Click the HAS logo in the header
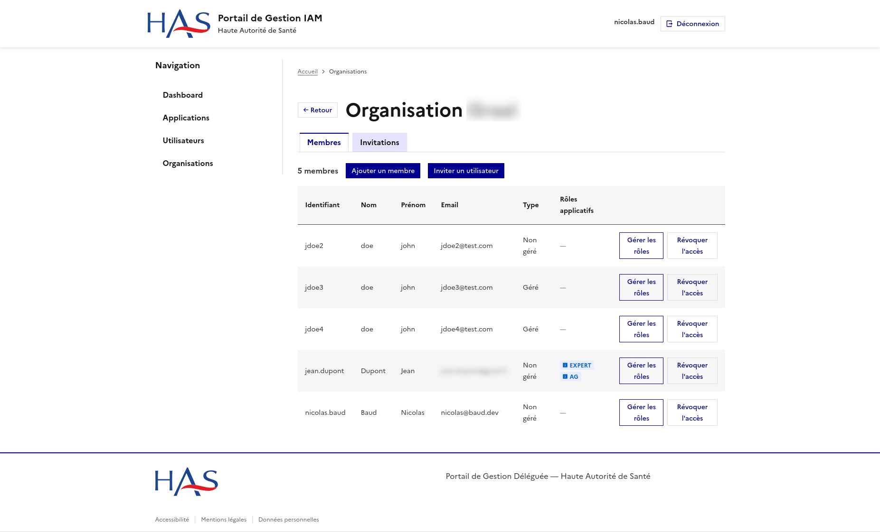This screenshot has width=880, height=532. (179, 24)
